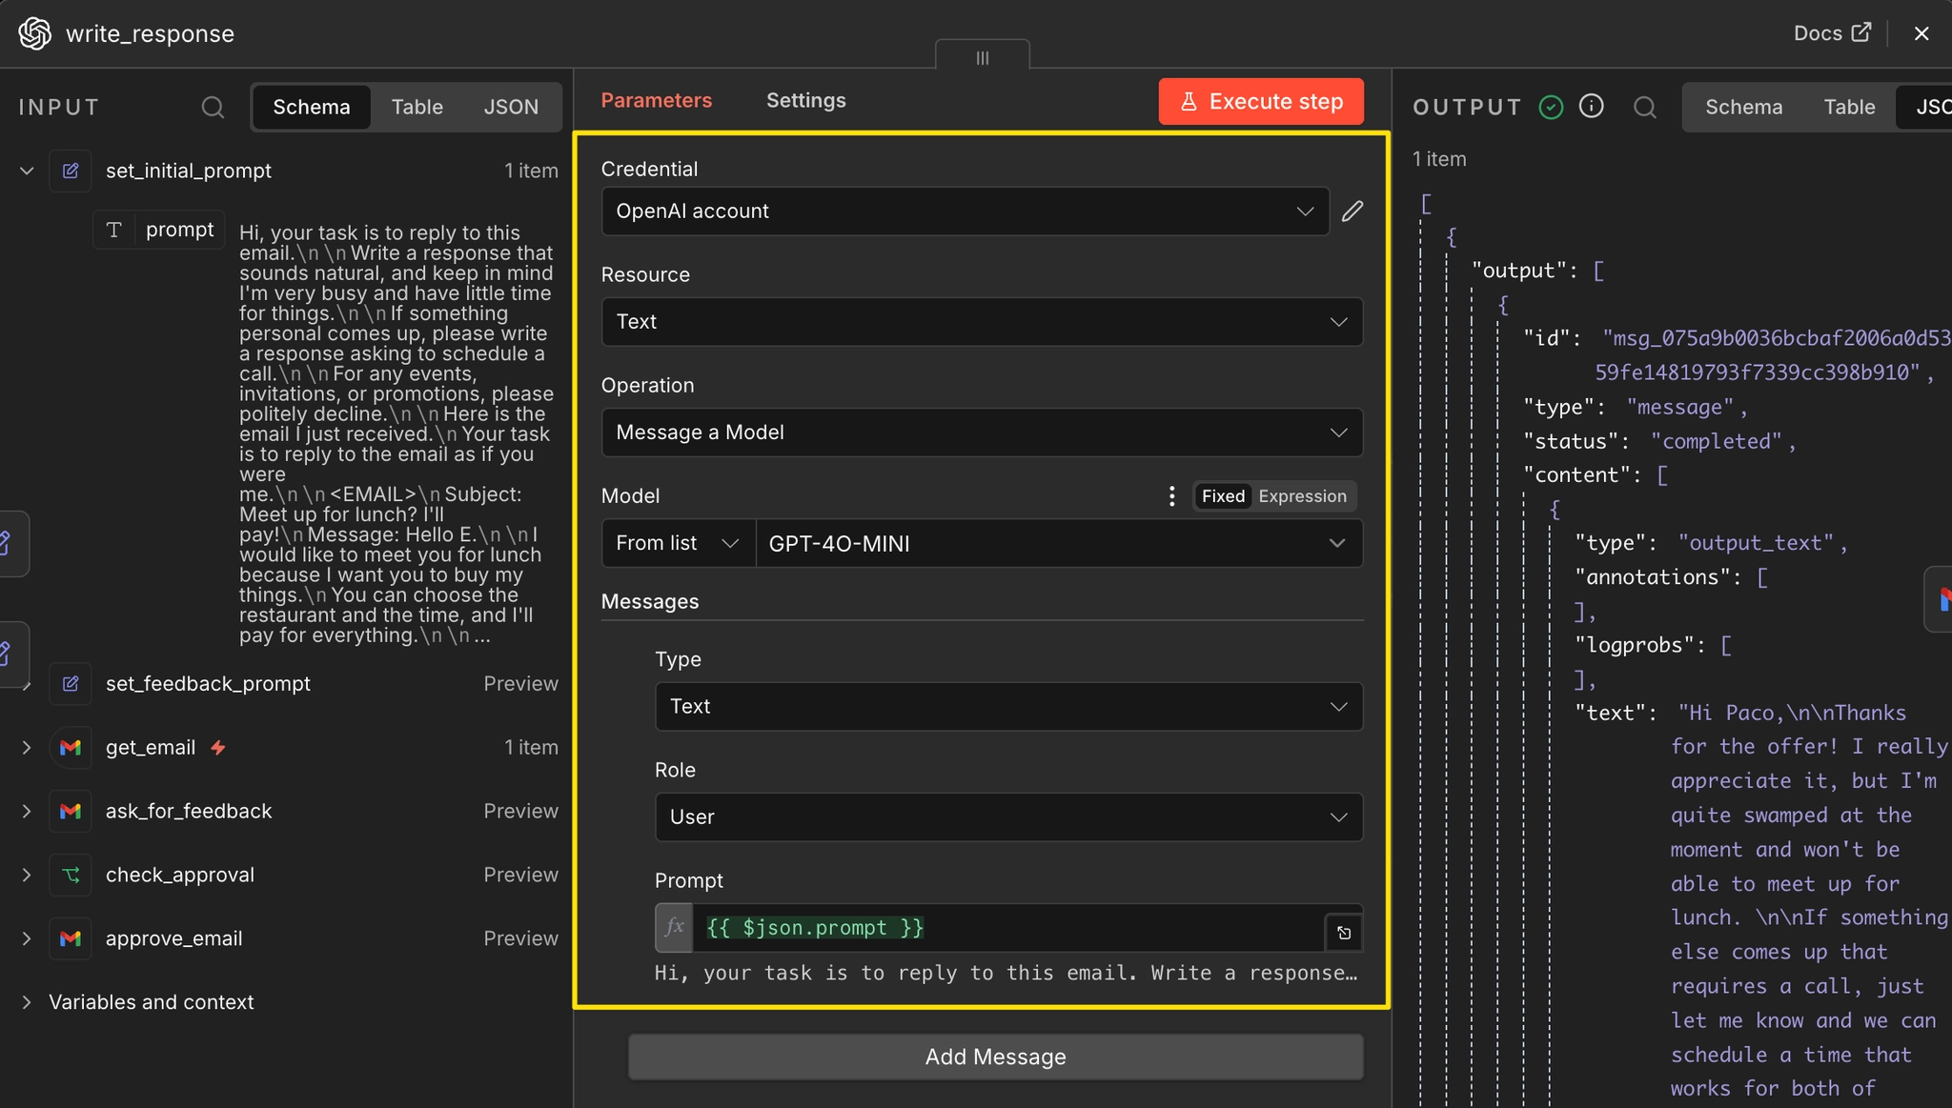Open the Prompt expression editor popout
This screenshot has height=1108, width=1952.
coord(1344,933)
